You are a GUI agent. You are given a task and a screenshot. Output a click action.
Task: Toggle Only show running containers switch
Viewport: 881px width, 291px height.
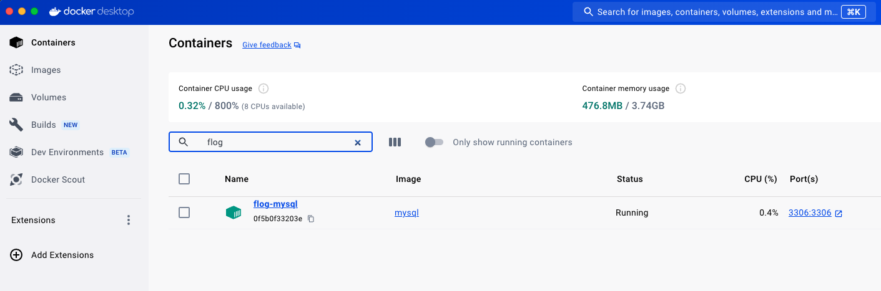point(434,142)
